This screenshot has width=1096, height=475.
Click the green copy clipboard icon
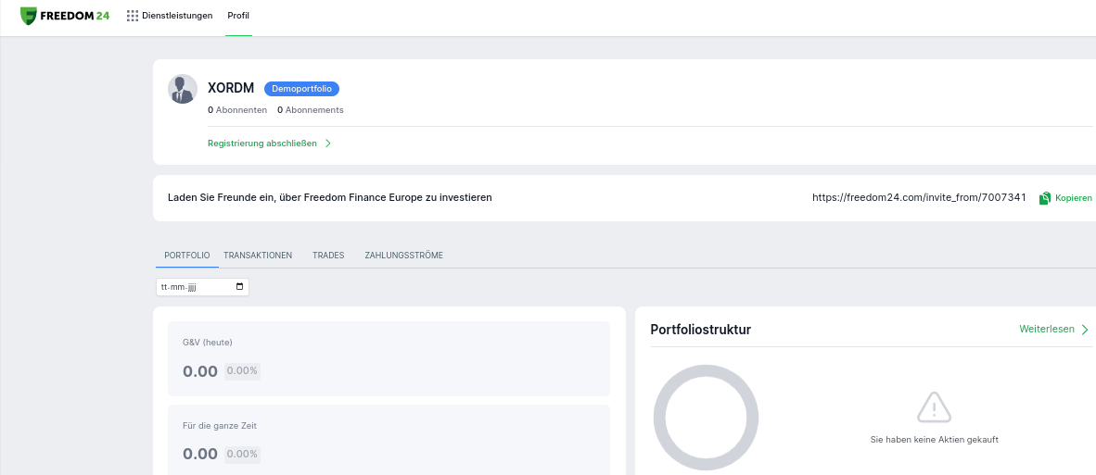point(1045,198)
